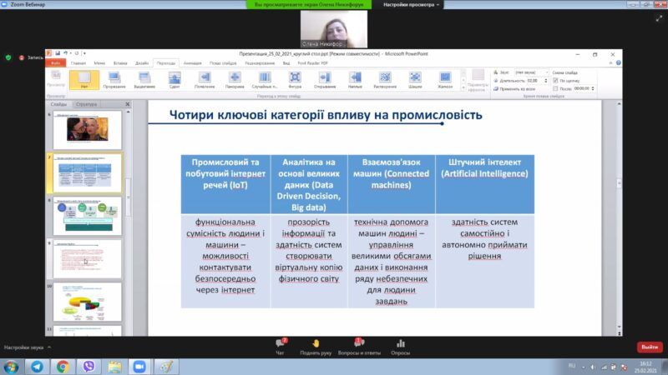This screenshot has width=668, height=375.
Task: Toggle the 'По щелчку' checkbox
Action: (x=556, y=80)
